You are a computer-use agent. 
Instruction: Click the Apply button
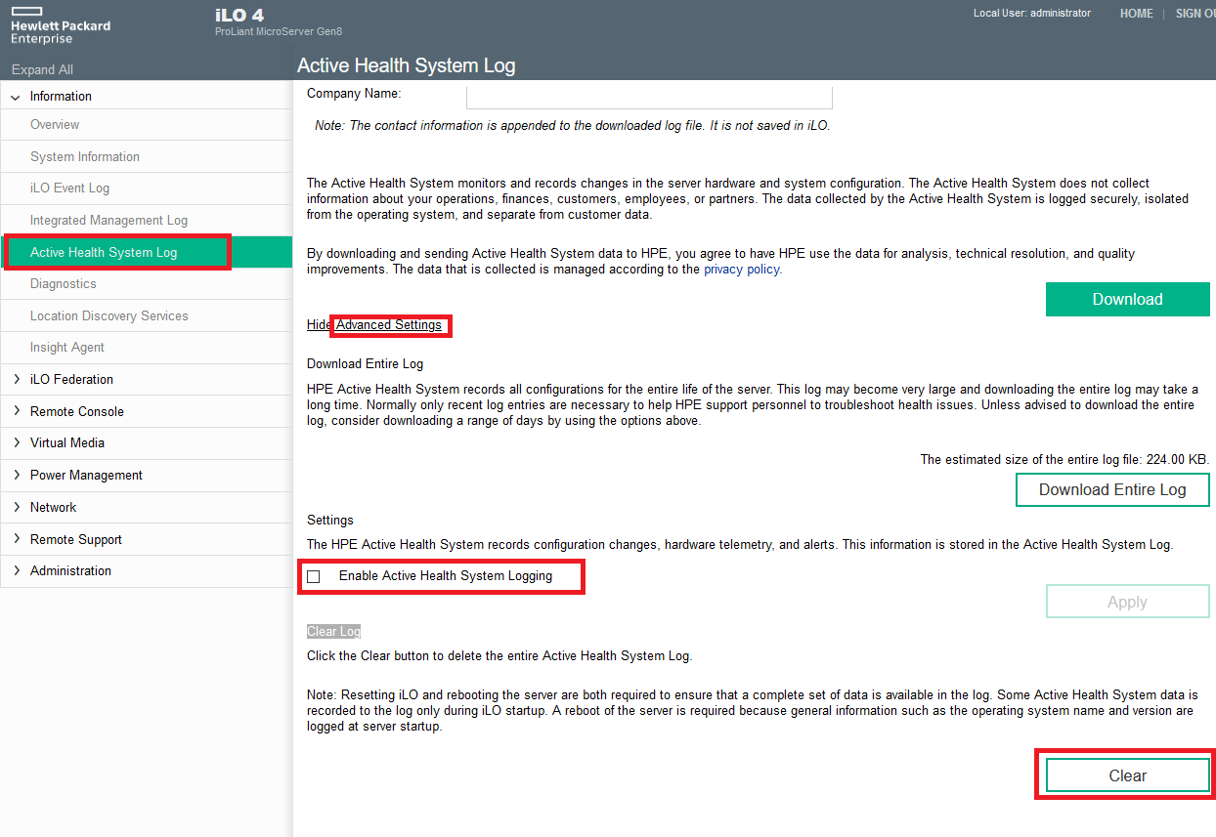(x=1127, y=602)
